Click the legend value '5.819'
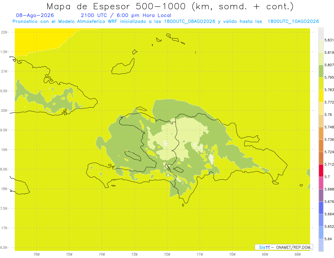Viewport: 334px width, 258px height. 329,53
